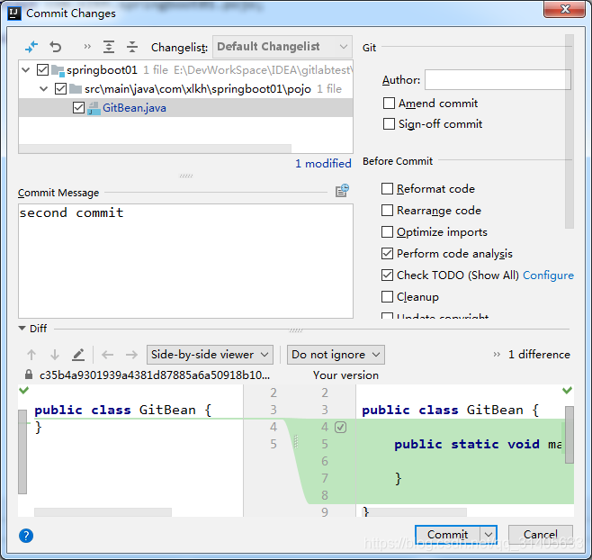Click the Show Diff arrows icon in the changes toolbar
This screenshot has height=560, width=592.
(x=31, y=47)
